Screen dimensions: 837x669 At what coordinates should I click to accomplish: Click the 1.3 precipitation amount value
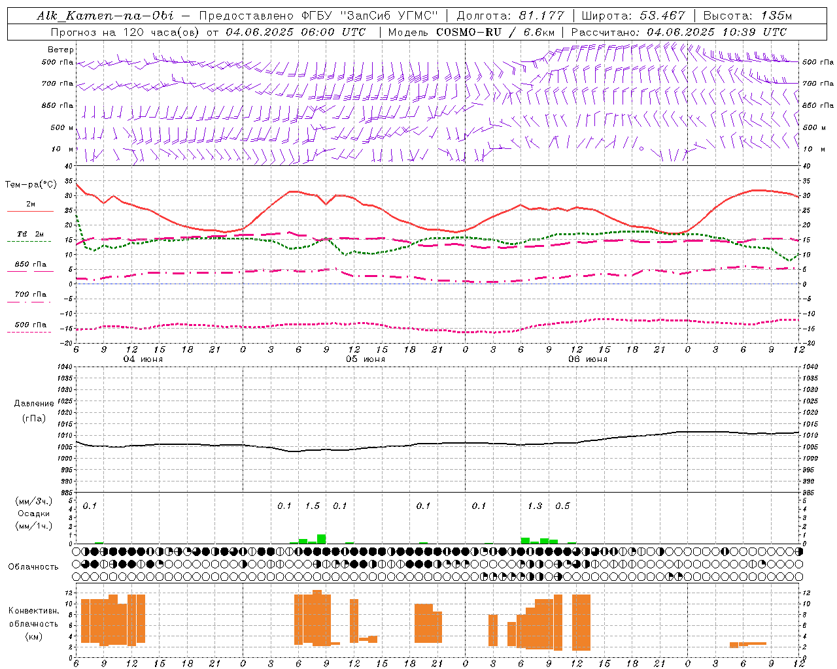(x=535, y=506)
